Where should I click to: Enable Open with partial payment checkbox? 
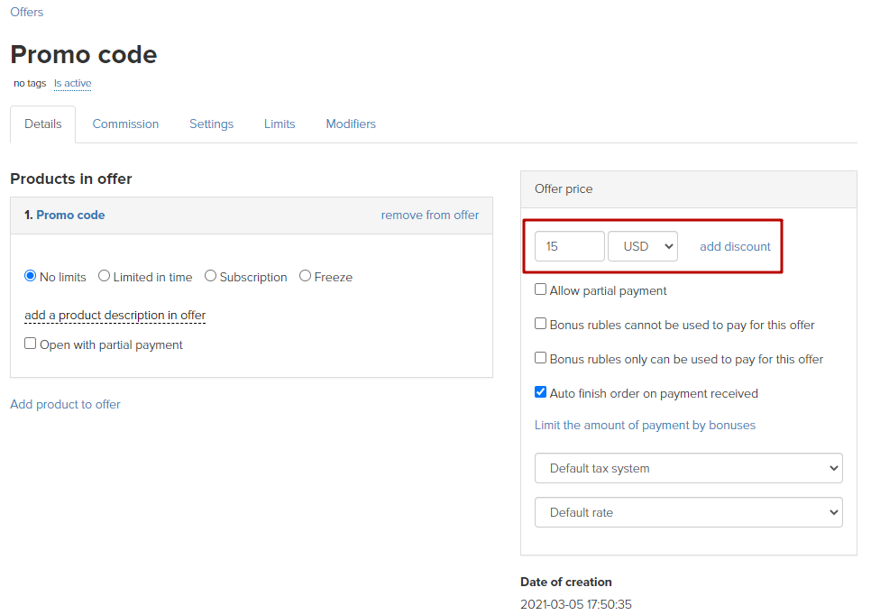[x=30, y=344]
